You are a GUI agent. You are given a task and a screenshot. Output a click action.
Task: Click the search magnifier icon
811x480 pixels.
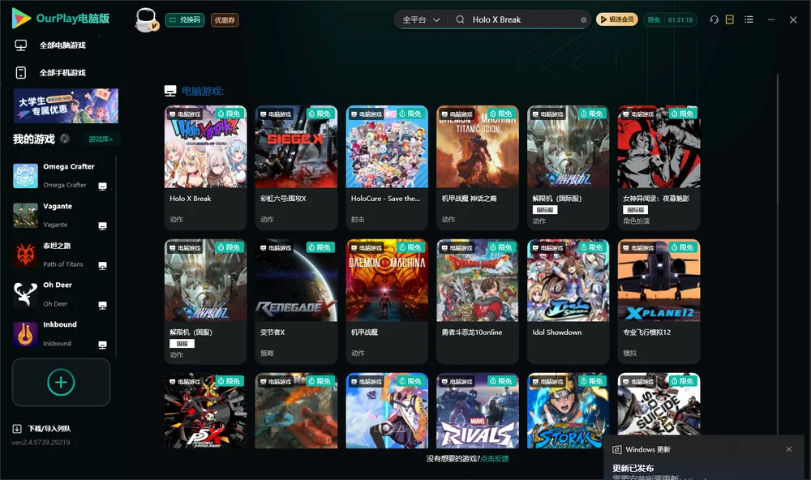point(460,19)
